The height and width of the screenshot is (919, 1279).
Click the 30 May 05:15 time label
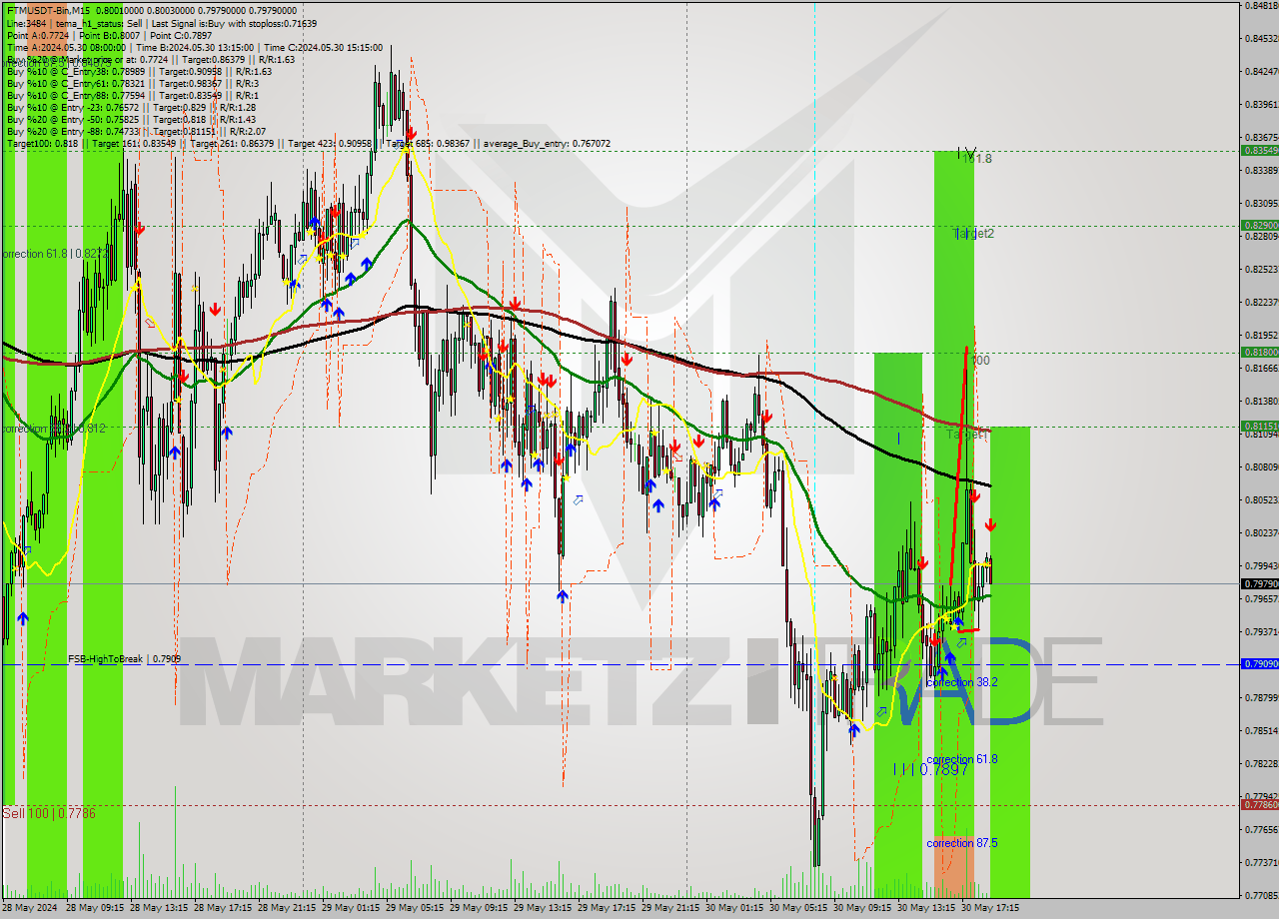[x=798, y=908]
